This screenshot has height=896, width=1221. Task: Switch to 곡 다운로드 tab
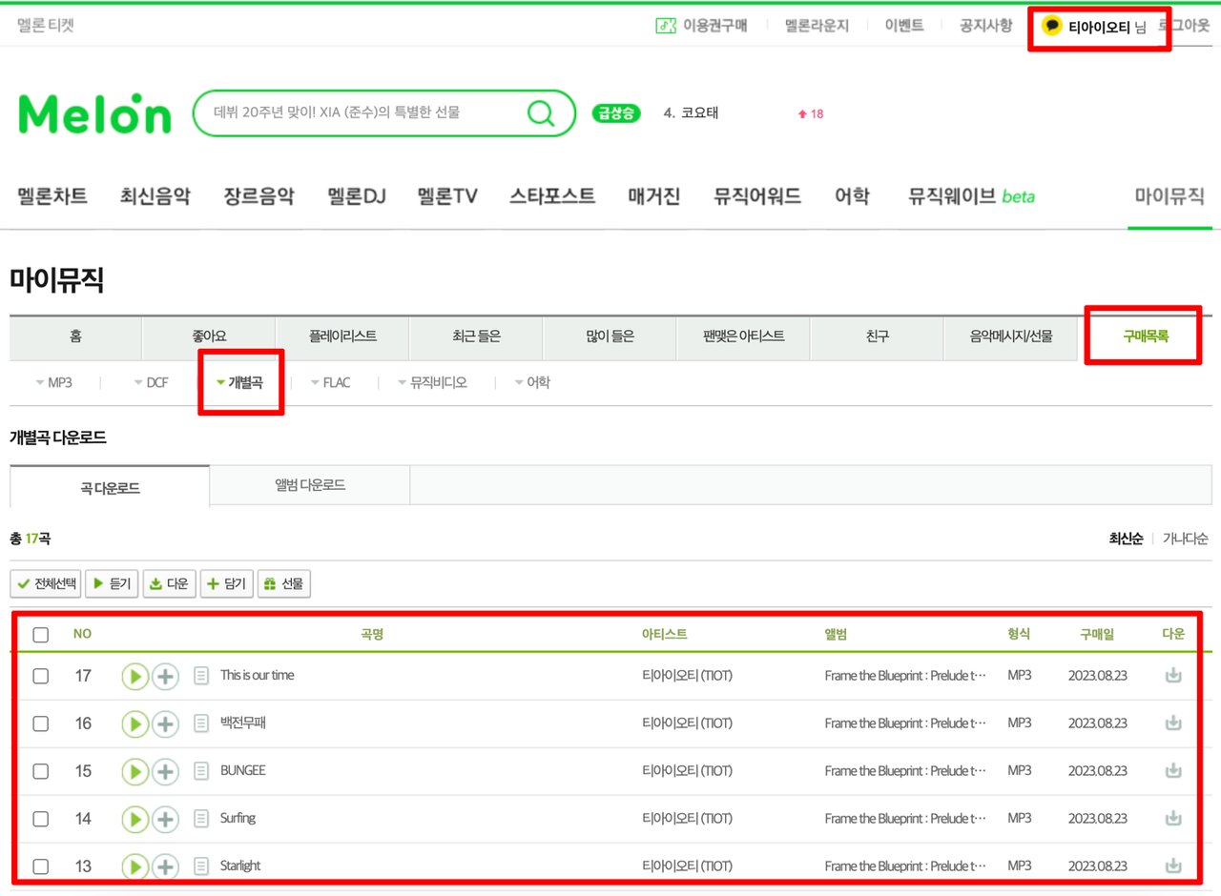point(110,487)
